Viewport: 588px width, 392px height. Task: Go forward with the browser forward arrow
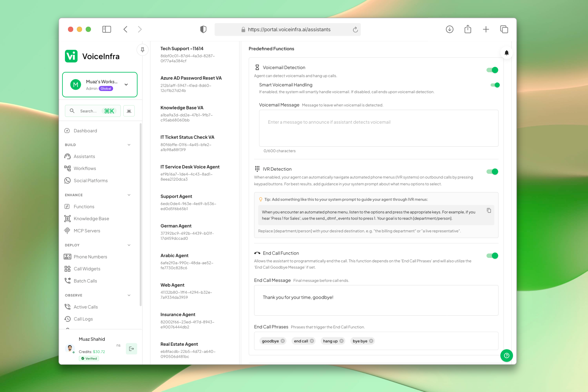point(140,29)
